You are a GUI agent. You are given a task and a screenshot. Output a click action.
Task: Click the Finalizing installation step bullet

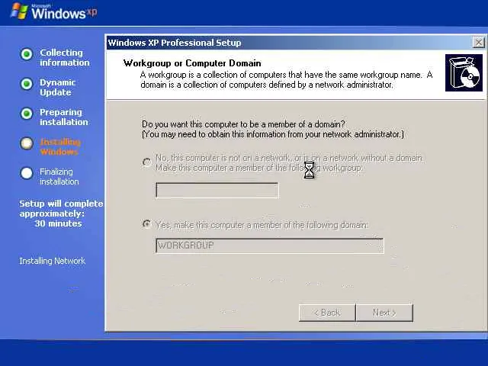(27, 173)
